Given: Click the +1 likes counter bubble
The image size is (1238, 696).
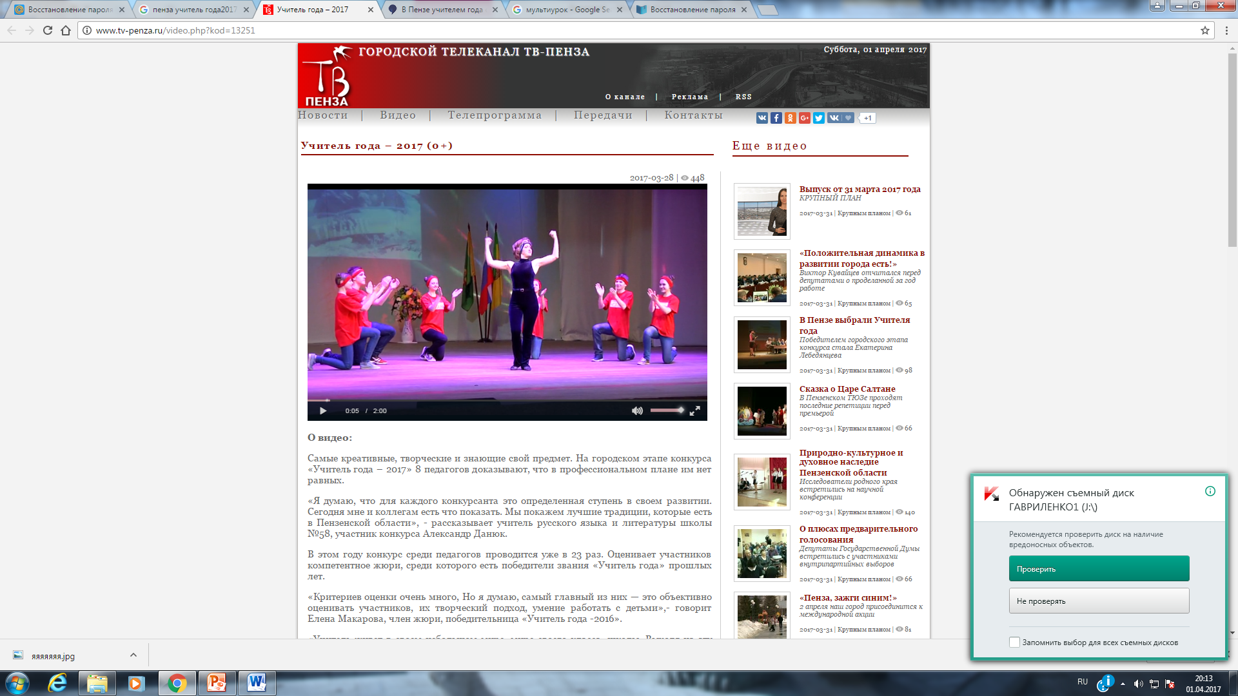Looking at the screenshot, I should 868,118.
